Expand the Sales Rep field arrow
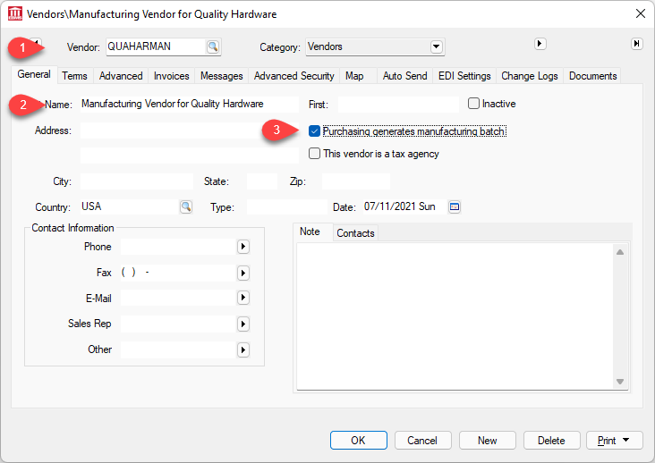655x463 pixels. pyautogui.click(x=243, y=324)
